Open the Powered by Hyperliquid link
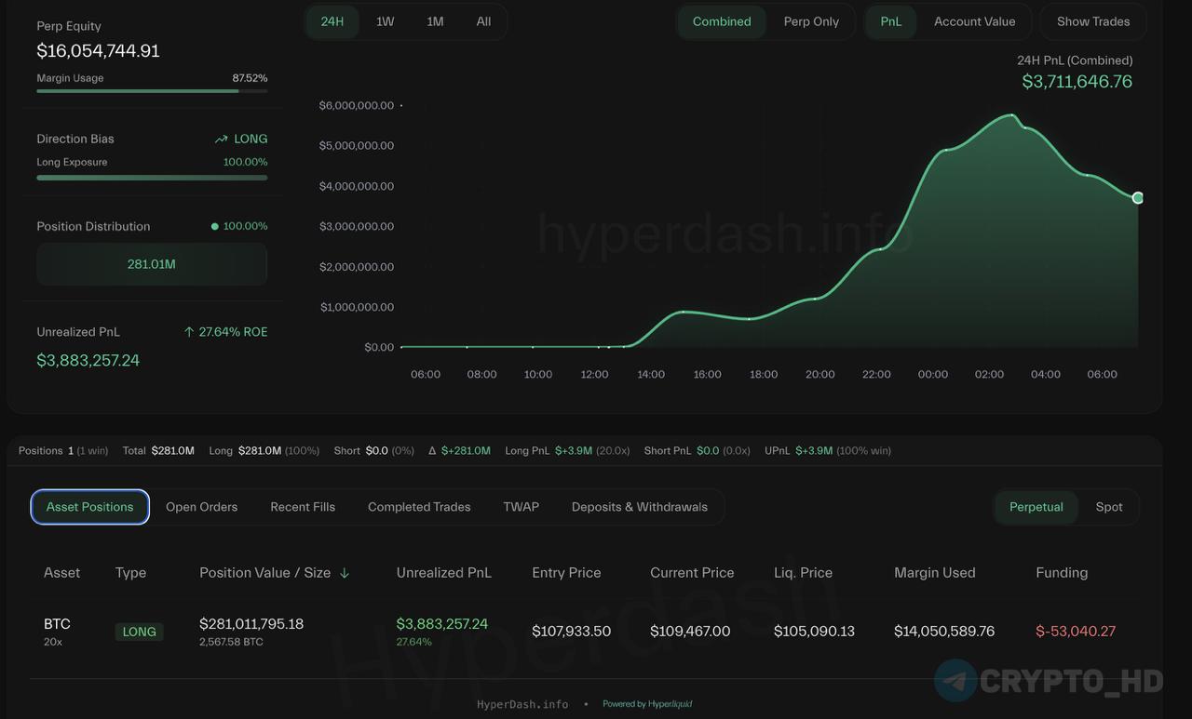This screenshot has height=719, width=1192. 647,704
